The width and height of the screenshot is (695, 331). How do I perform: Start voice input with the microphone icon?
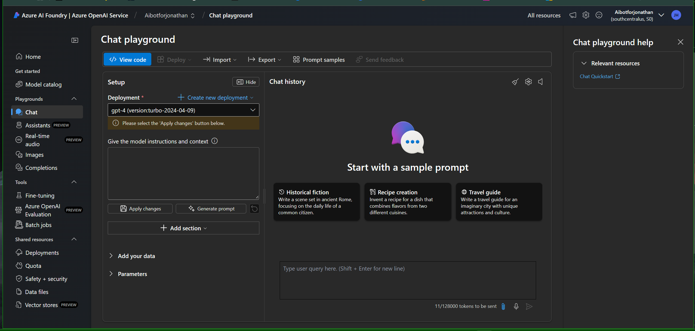tap(516, 306)
